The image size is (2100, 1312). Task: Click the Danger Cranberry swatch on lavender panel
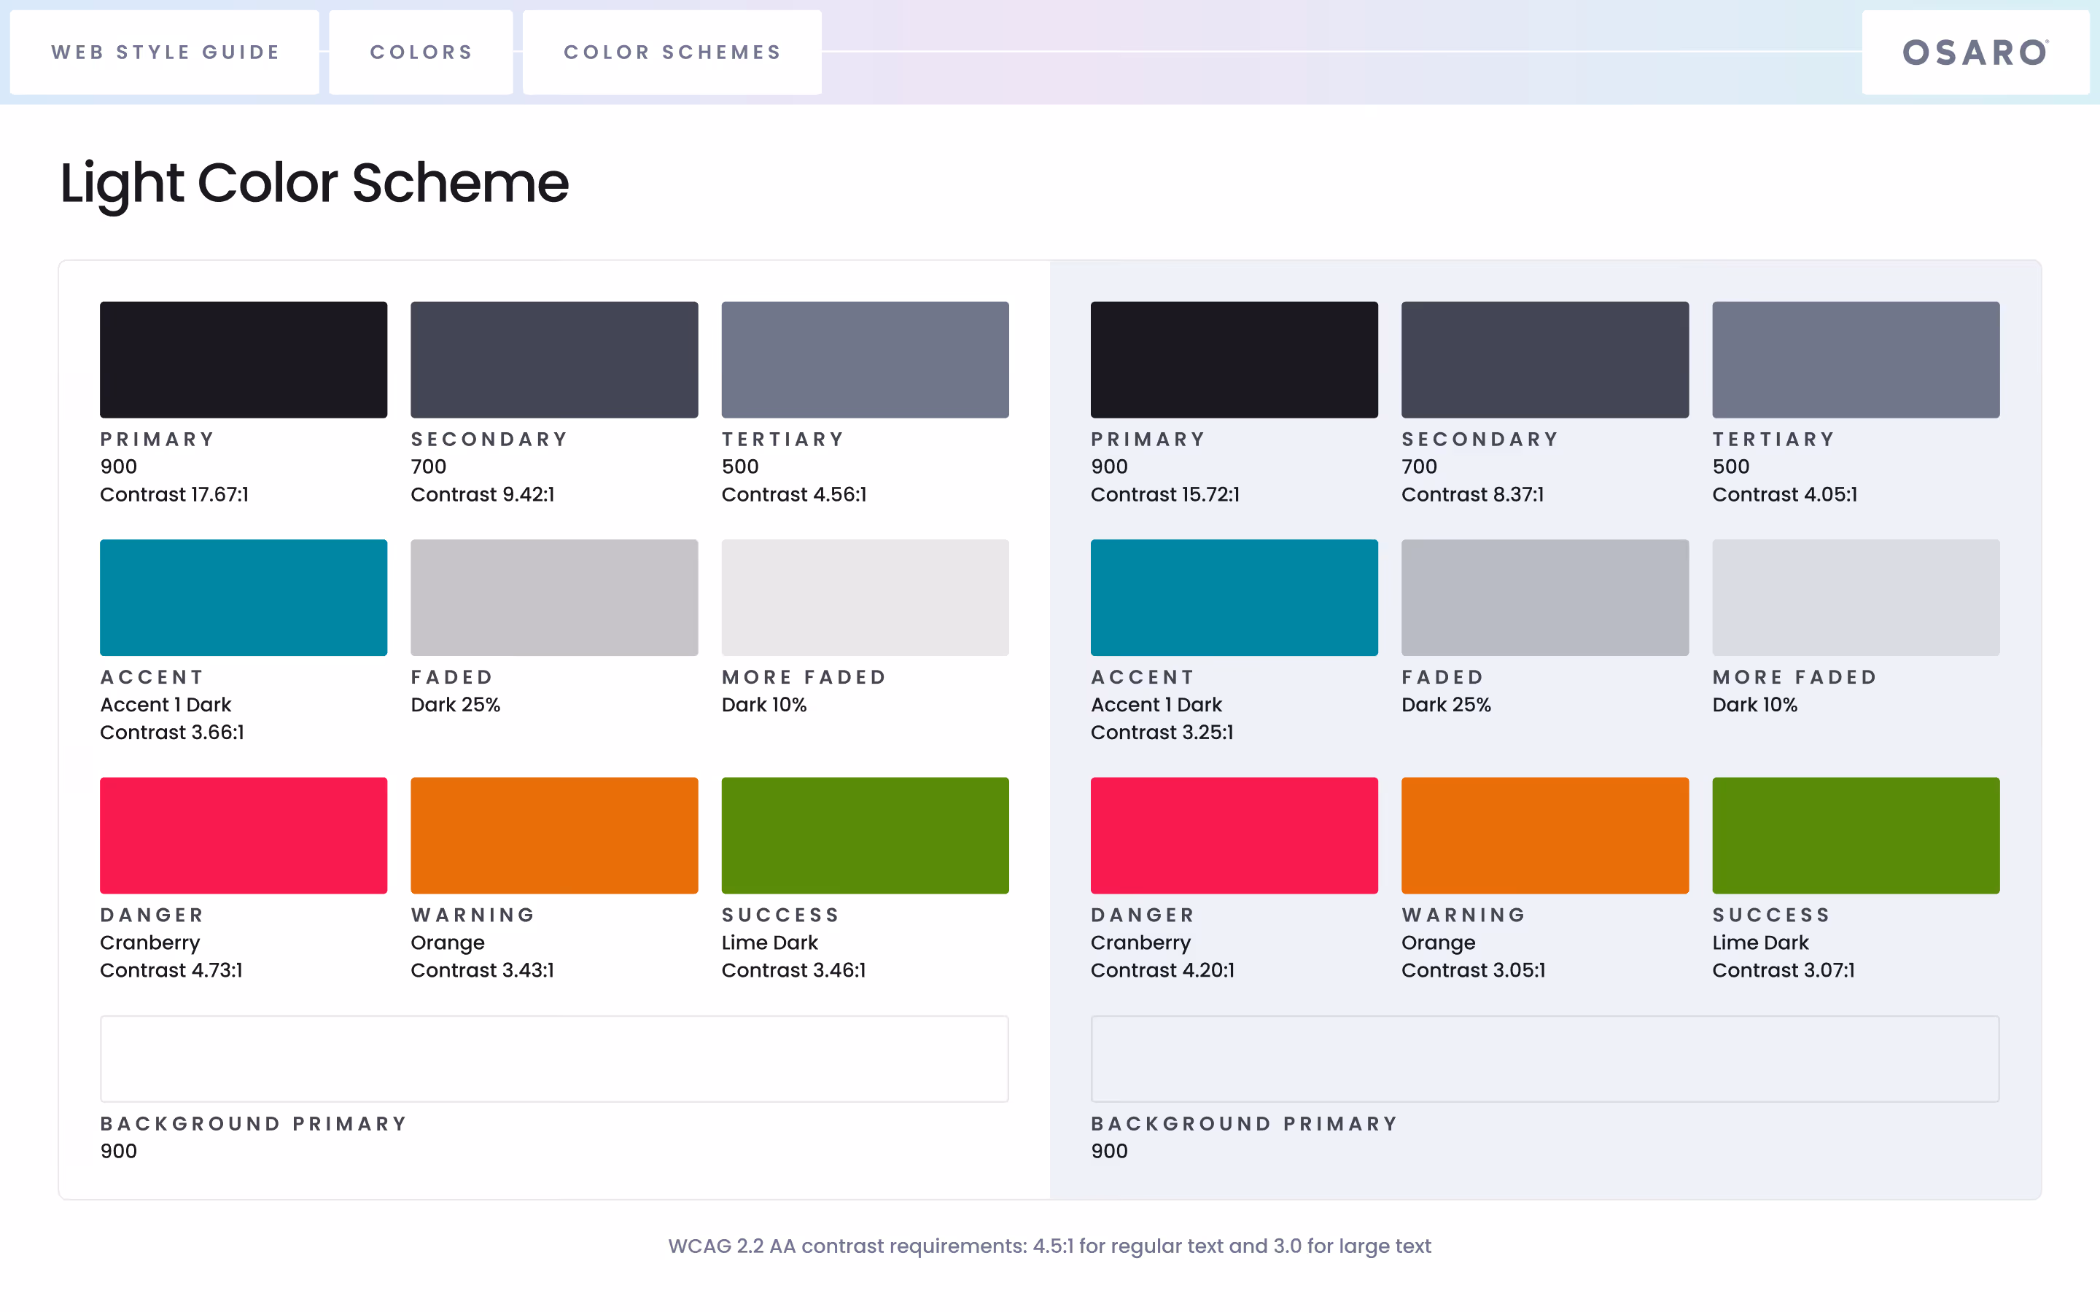(1234, 835)
